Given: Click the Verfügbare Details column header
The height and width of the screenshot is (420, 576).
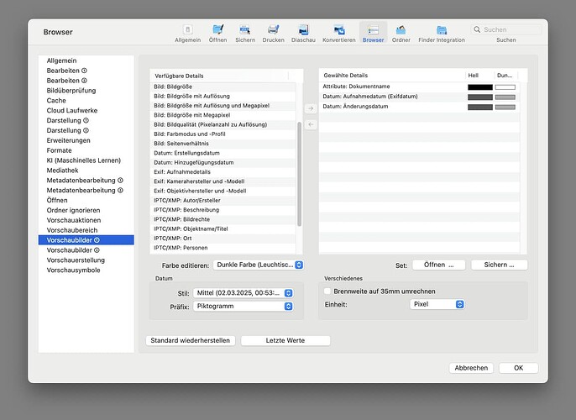Looking at the screenshot, I should pyautogui.click(x=219, y=76).
